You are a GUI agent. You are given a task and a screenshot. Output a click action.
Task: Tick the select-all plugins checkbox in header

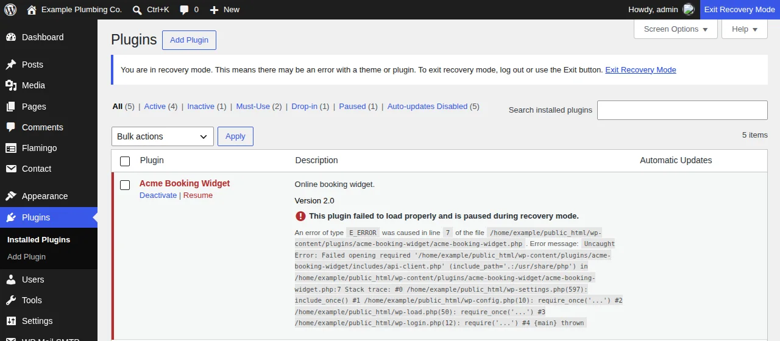125,161
